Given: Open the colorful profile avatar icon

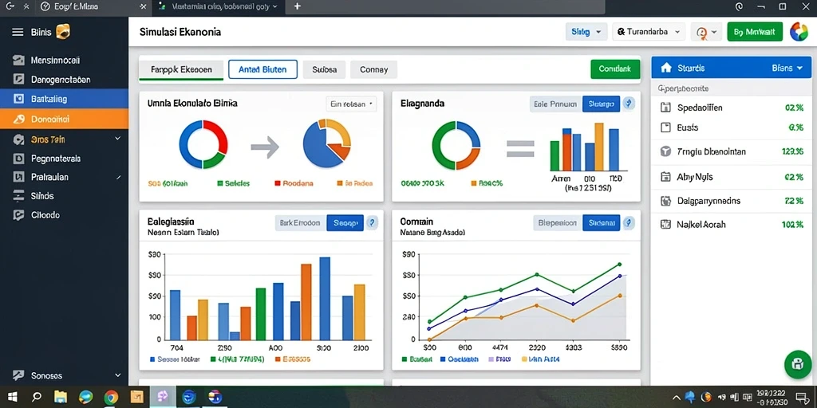Looking at the screenshot, I should pyautogui.click(x=798, y=32).
